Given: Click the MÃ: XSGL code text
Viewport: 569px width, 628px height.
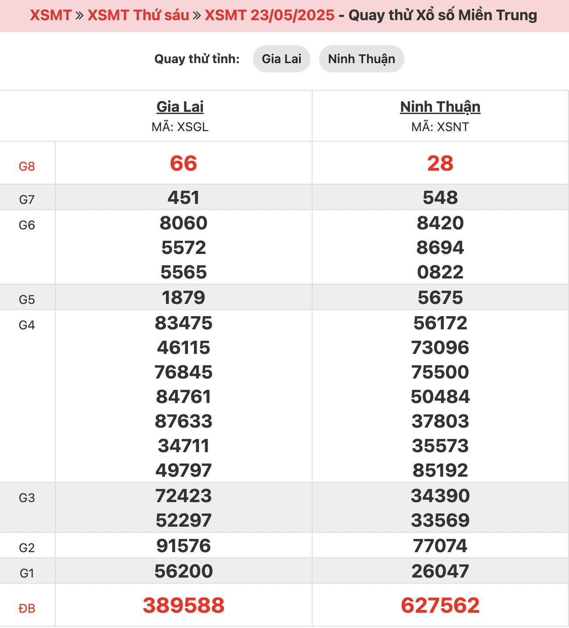Looking at the screenshot, I should tap(180, 127).
